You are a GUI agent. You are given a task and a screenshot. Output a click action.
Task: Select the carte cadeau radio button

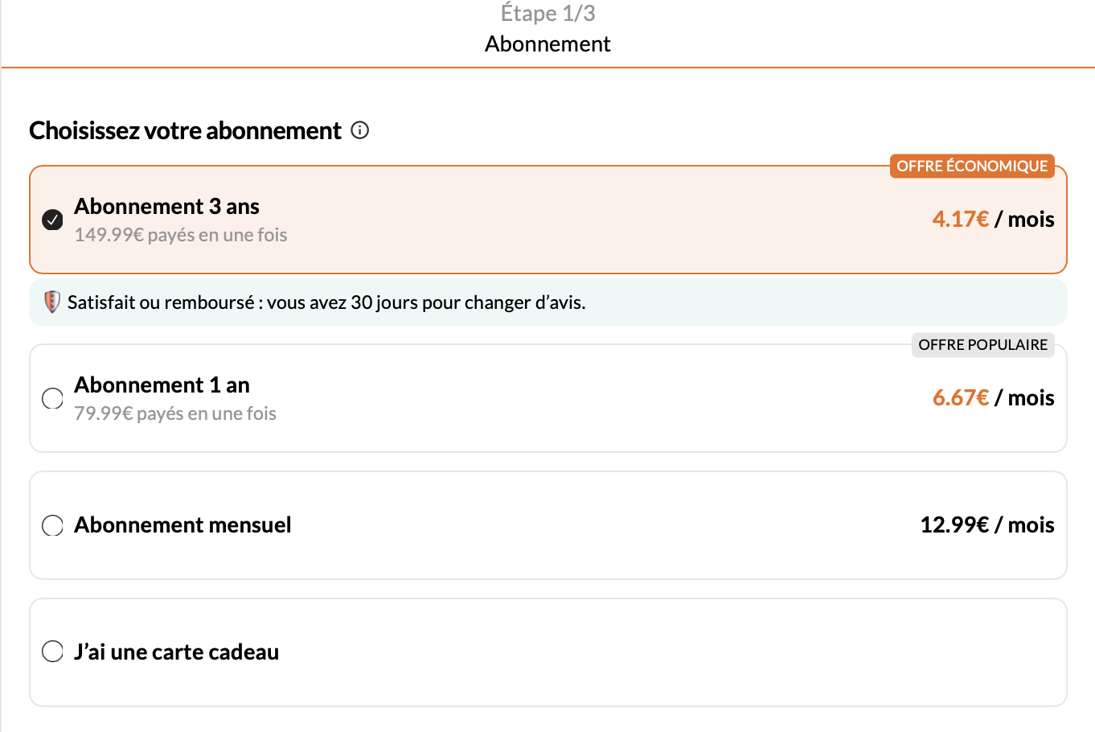[x=53, y=652]
